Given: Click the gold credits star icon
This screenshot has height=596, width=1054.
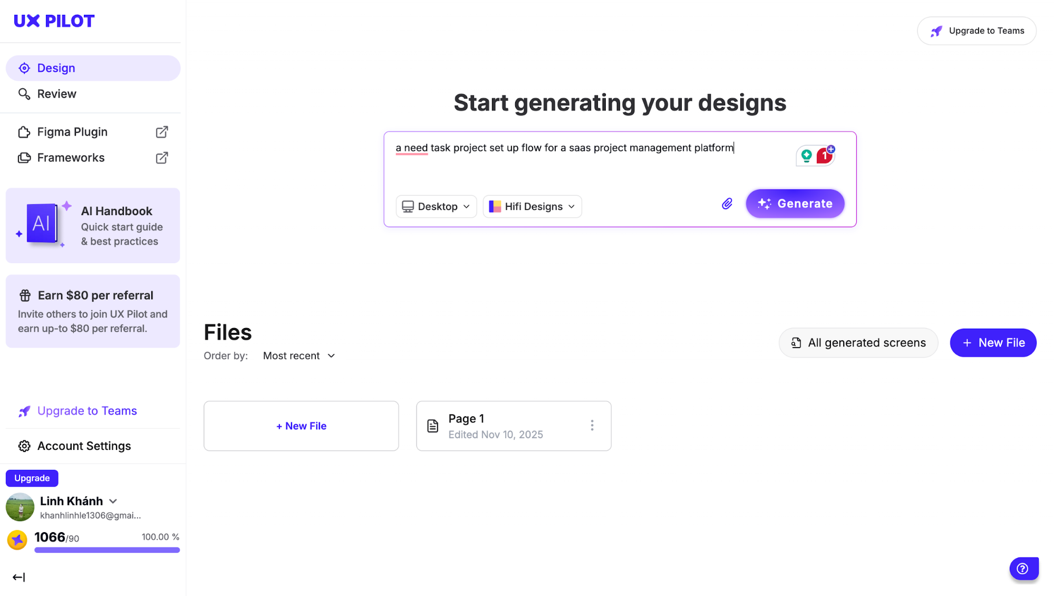Looking at the screenshot, I should pyautogui.click(x=17, y=540).
